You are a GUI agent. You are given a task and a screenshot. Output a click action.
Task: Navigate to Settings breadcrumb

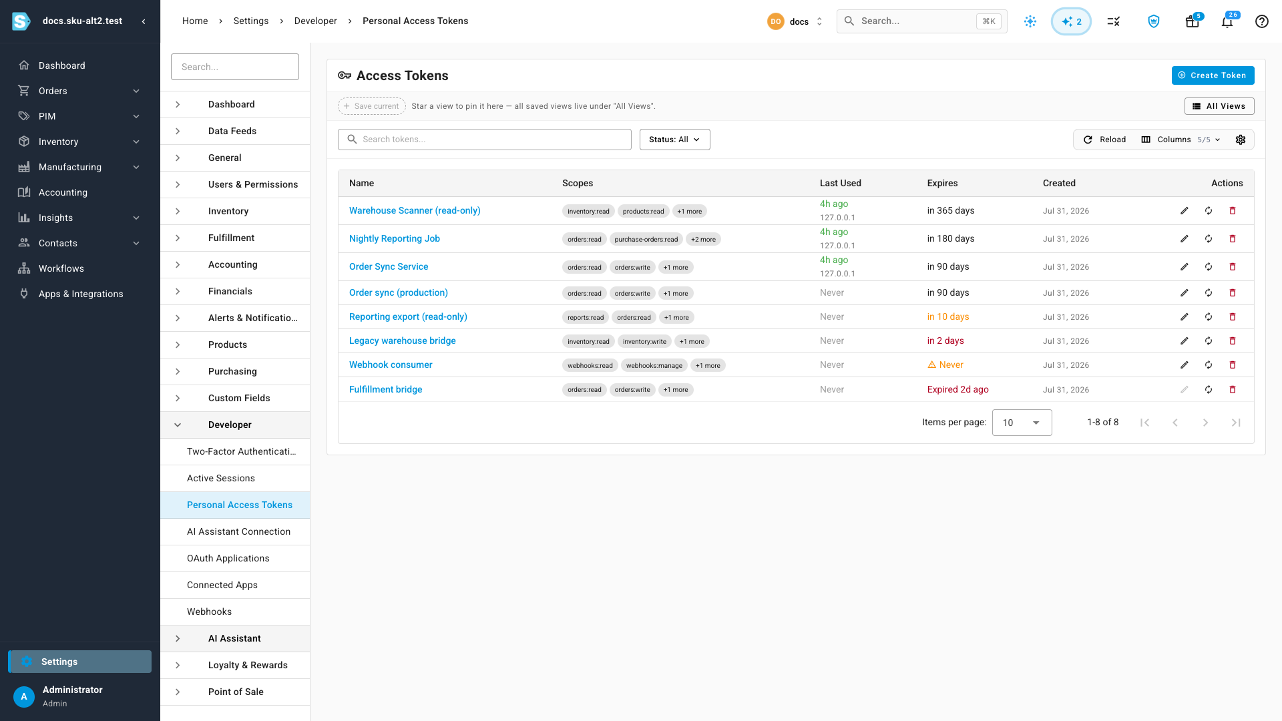pyautogui.click(x=250, y=21)
